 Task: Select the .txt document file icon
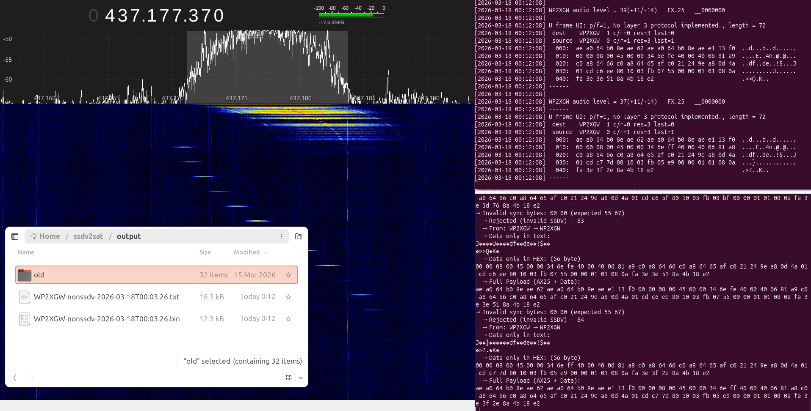[x=25, y=297]
